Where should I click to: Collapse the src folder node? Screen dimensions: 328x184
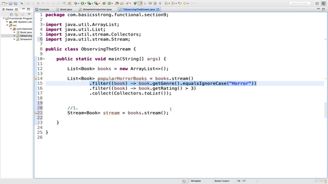(x=7, y=25)
